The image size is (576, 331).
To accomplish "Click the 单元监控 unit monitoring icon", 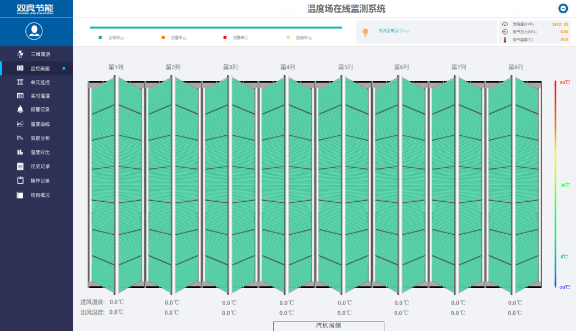I will (x=19, y=81).
